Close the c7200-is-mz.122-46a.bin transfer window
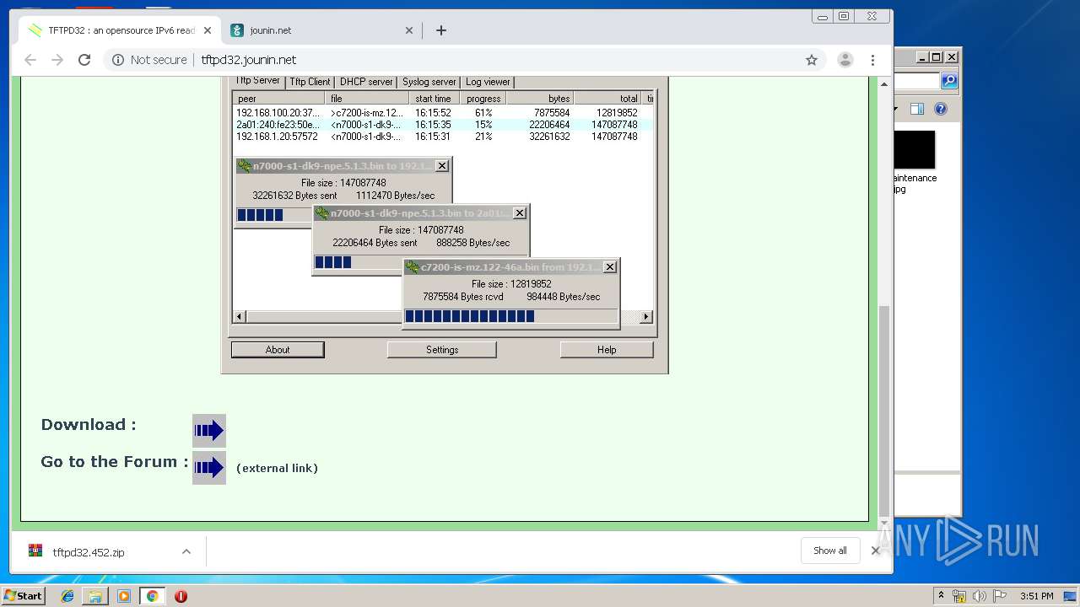Image resolution: width=1080 pixels, height=607 pixels. coord(610,267)
